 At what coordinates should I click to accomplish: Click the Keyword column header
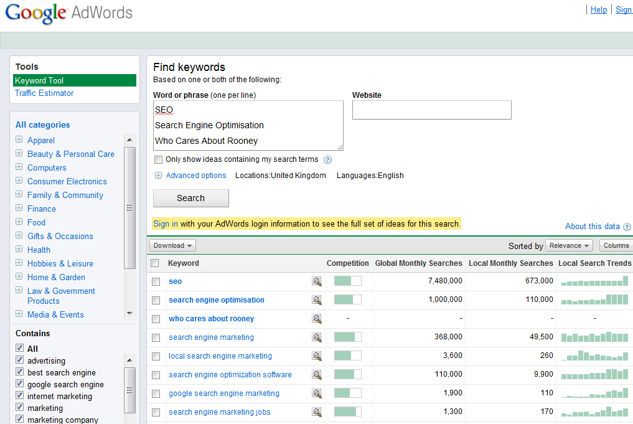183,263
